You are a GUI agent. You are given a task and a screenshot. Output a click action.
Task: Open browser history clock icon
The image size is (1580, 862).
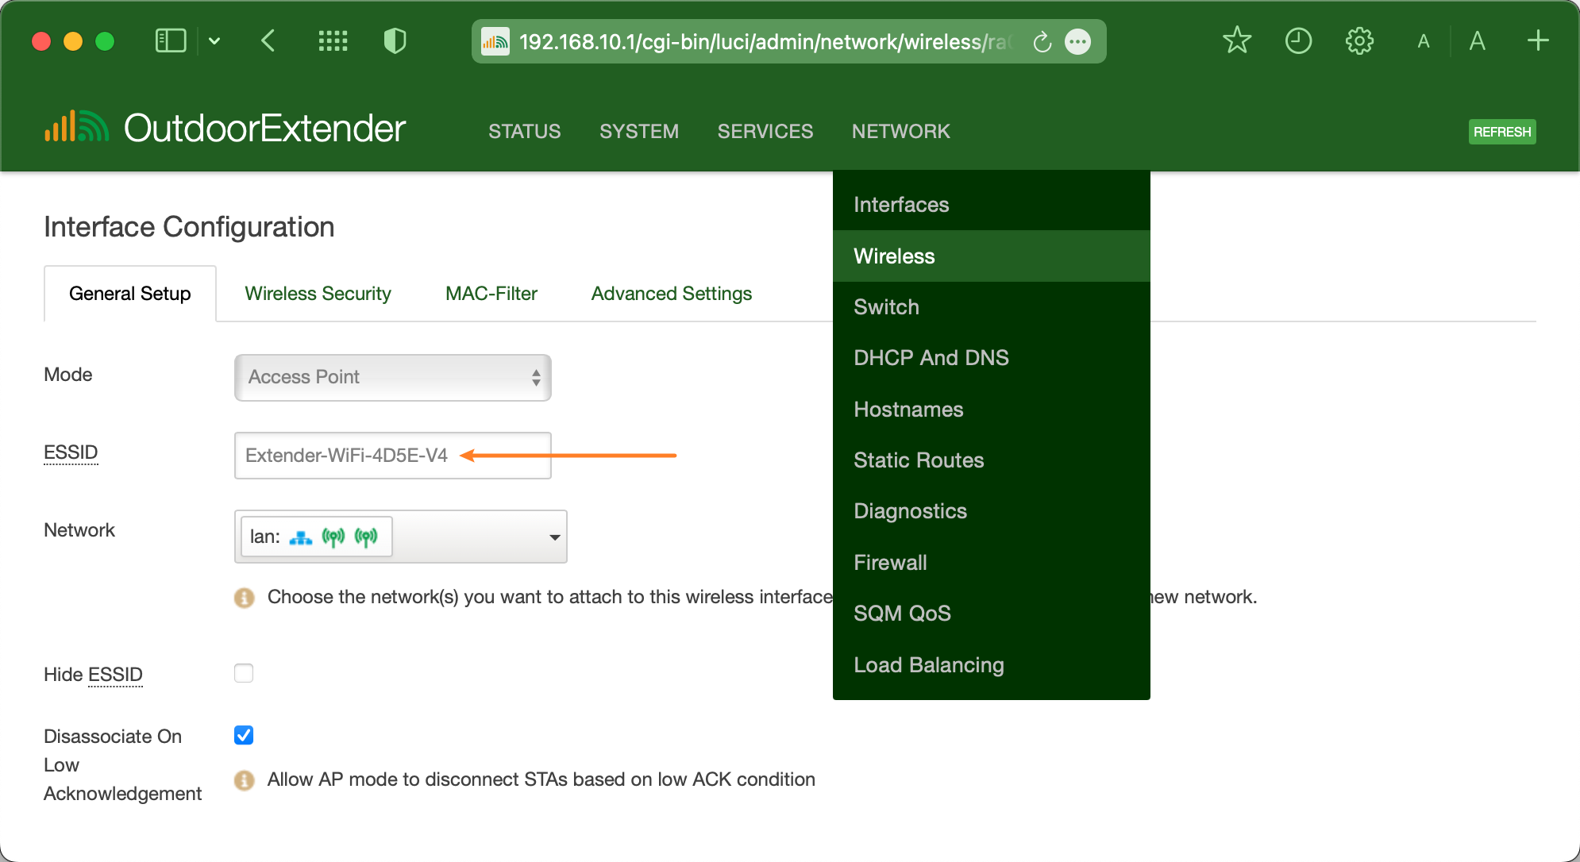[1298, 40]
